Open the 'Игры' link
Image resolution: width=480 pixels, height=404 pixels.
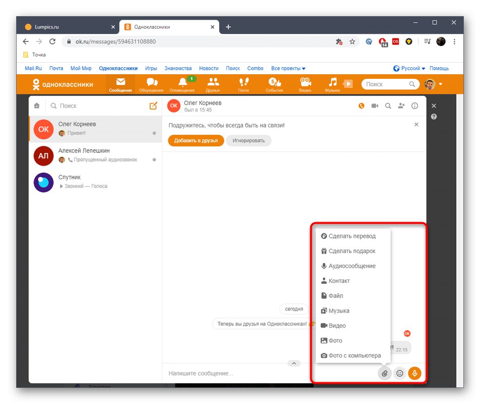[x=151, y=68]
